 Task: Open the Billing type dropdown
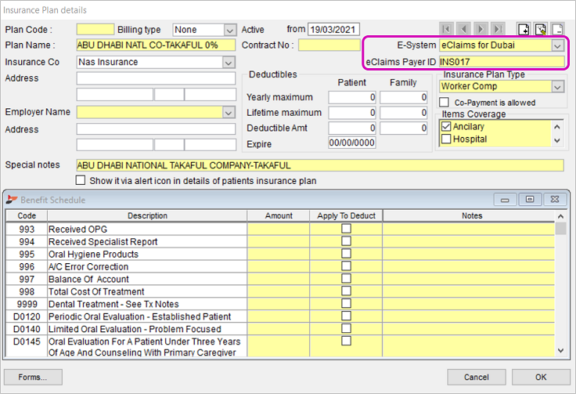(229, 30)
